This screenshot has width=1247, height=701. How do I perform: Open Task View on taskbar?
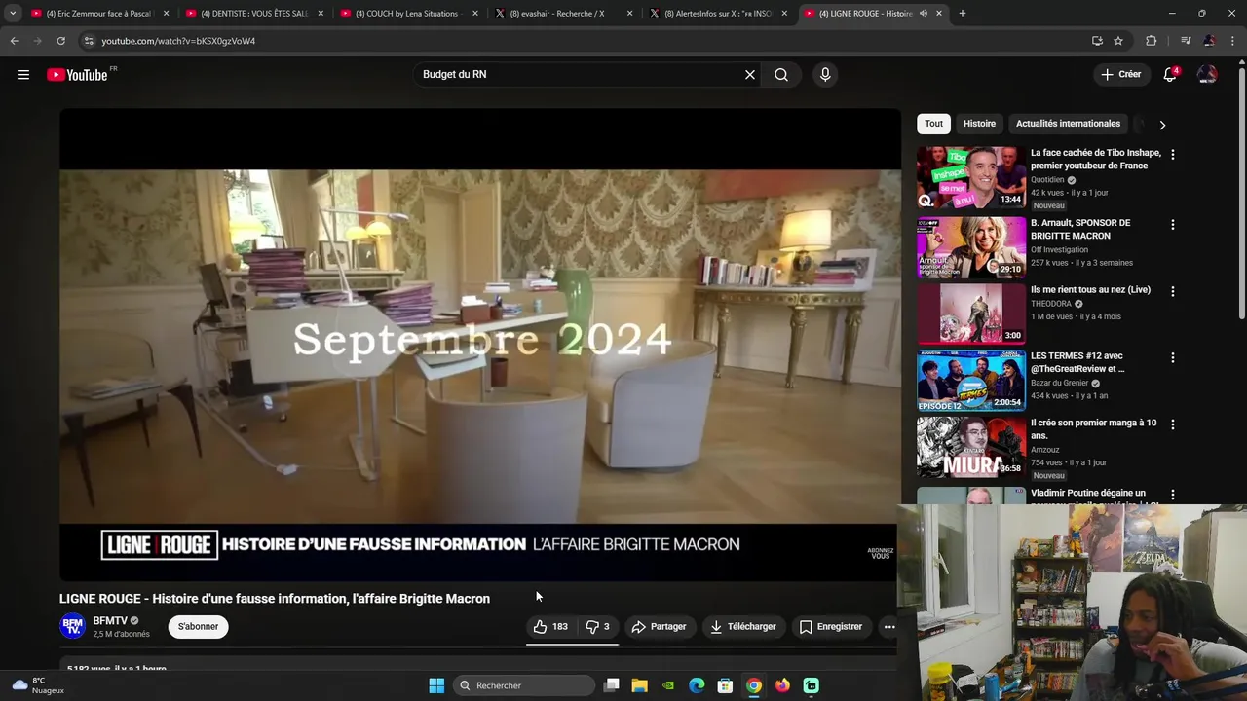611,685
